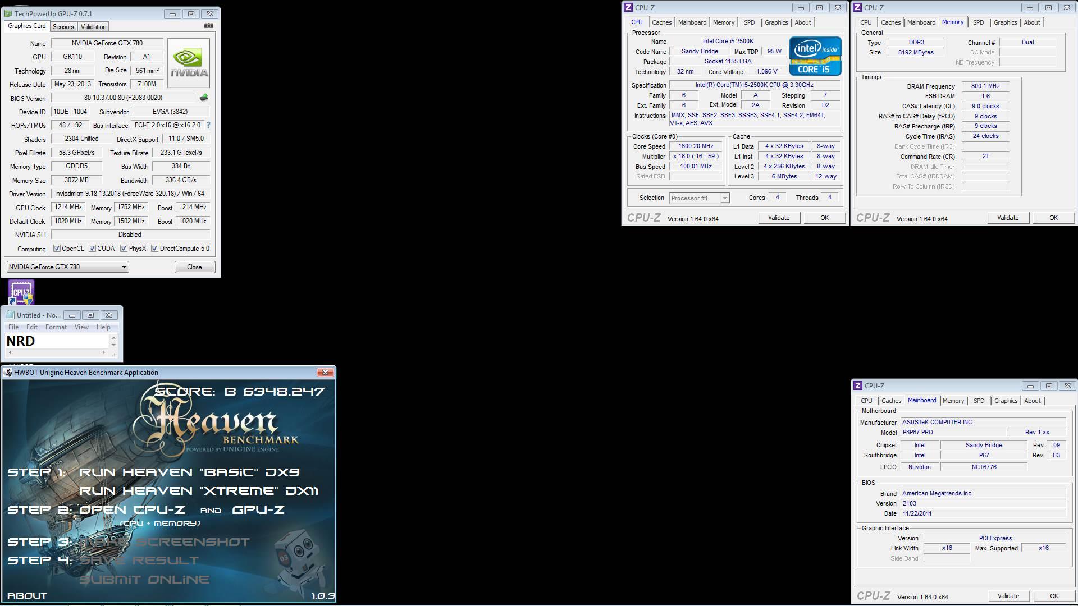Click the CPU-Z Mainboard window title icon
Screen dimensions: 1078x606
[857, 385]
